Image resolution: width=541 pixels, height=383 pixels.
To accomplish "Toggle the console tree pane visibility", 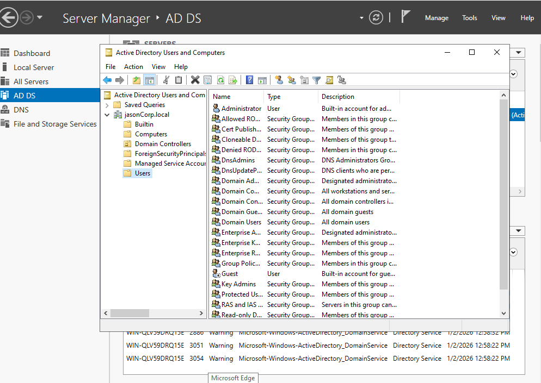I will pos(150,80).
